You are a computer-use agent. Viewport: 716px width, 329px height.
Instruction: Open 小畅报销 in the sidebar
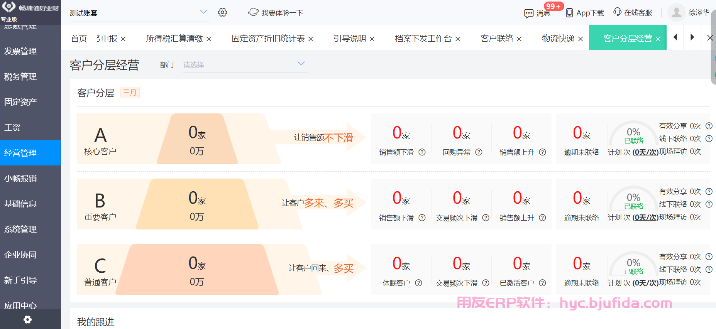[x=30, y=178]
